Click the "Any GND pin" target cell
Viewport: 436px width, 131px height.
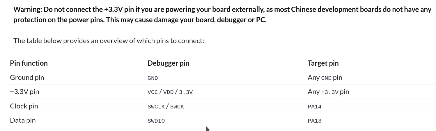coord(325,78)
